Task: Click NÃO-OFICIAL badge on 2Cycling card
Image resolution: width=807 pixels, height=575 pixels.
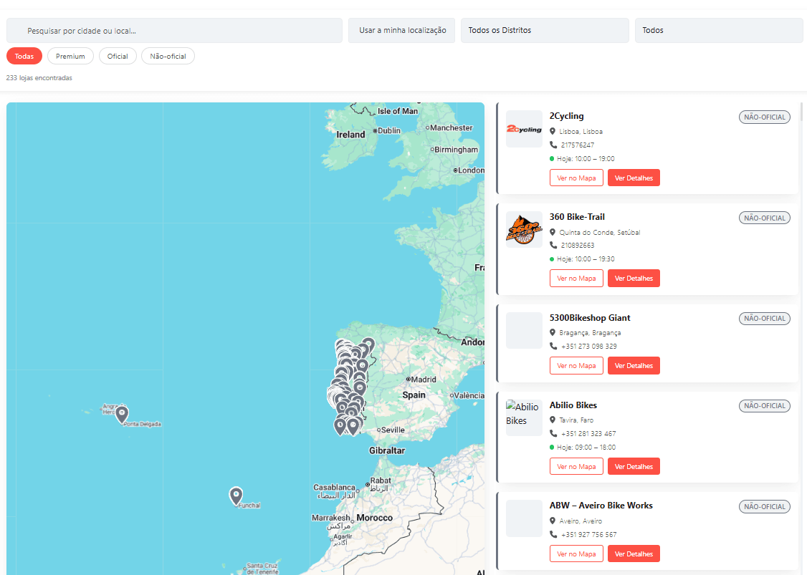Action: pyautogui.click(x=764, y=117)
